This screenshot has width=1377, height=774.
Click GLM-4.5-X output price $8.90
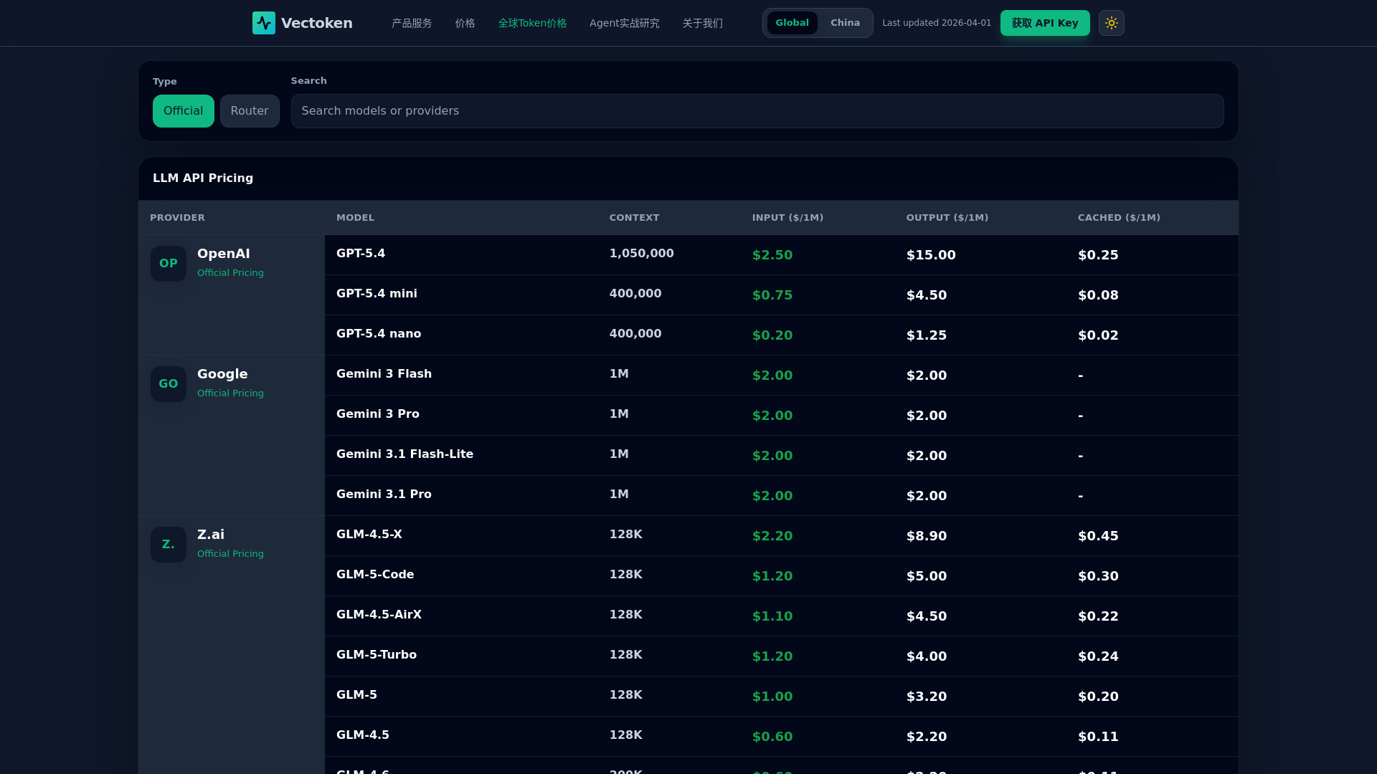pyautogui.click(x=927, y=536)
